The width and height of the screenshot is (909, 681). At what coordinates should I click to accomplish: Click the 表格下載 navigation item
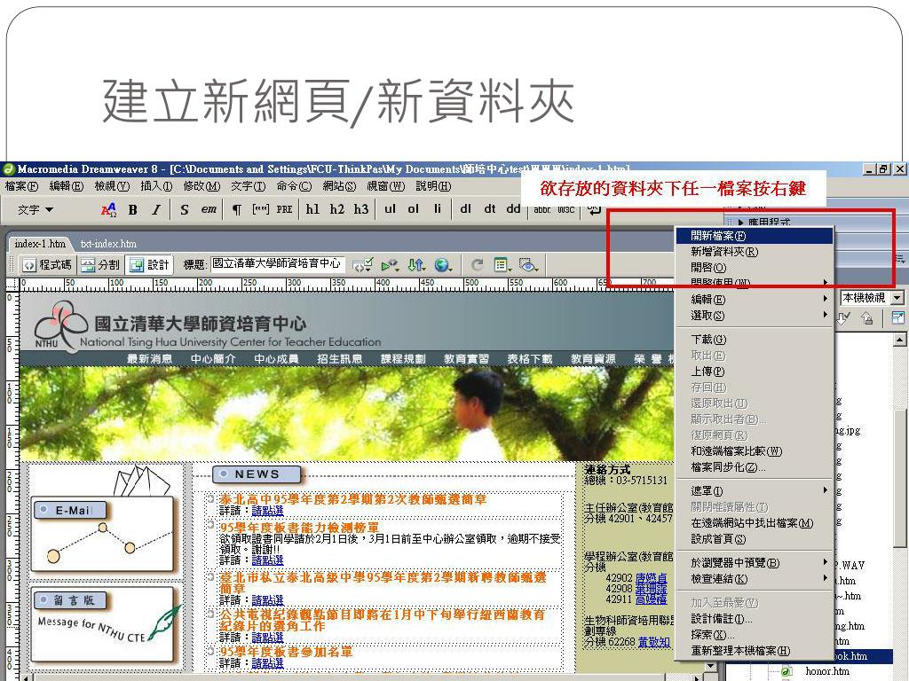[x=529, y=359]
